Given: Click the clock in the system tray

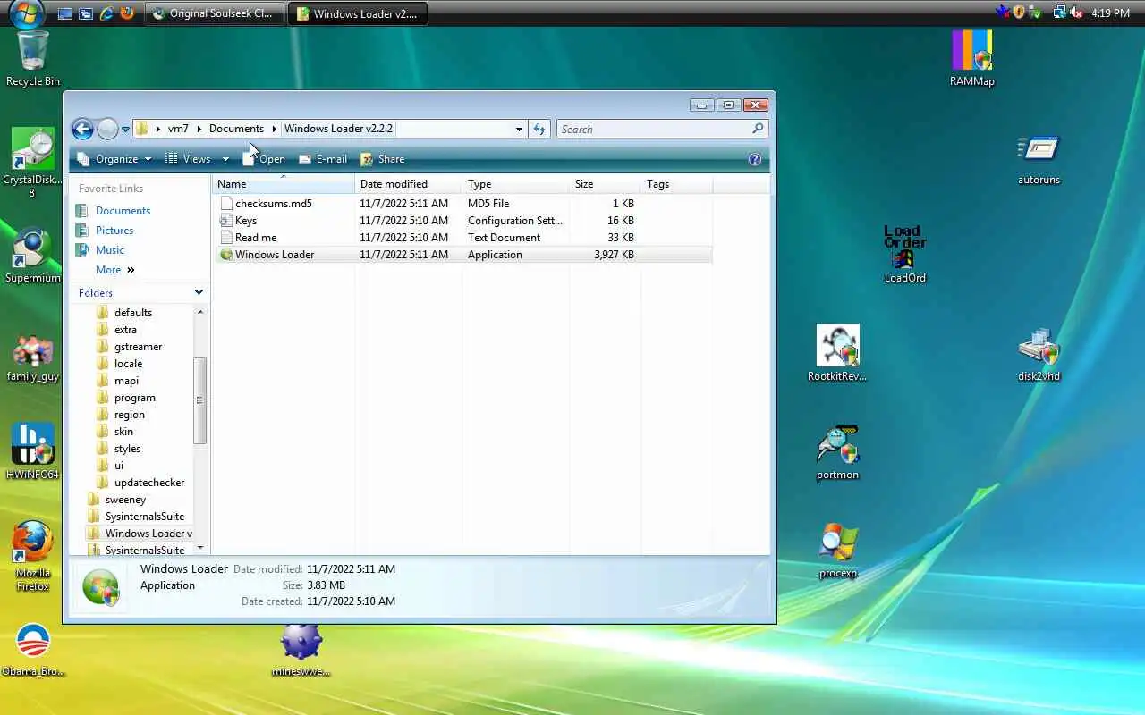Looking at the screenshot, I should pyautogui.click(x=1110, y=13).
